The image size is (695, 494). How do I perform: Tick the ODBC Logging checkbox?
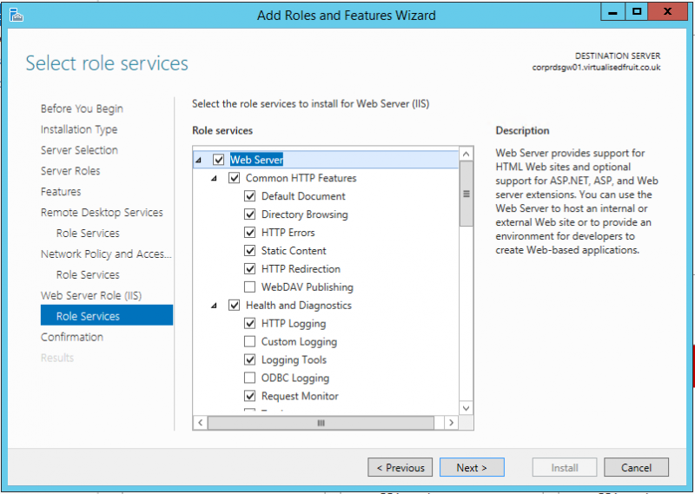pos(250,379)
